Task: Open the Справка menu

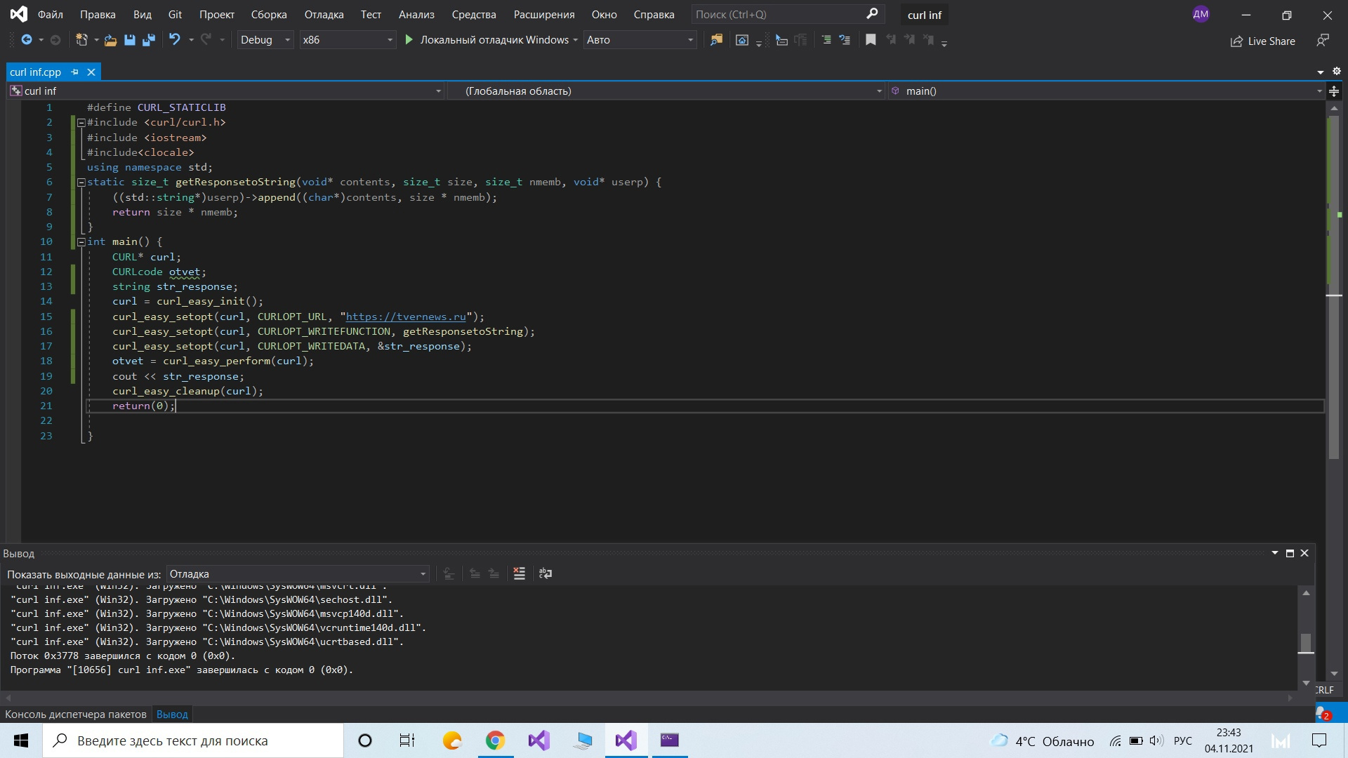Action: [654, 15]
